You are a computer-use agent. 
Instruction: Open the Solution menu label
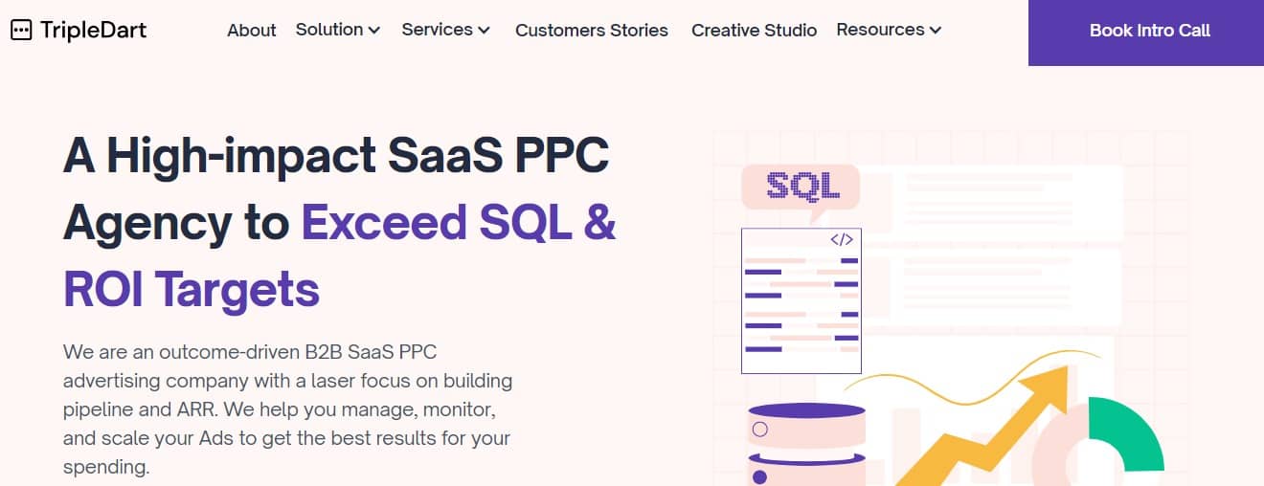click(x=329, y=30)
